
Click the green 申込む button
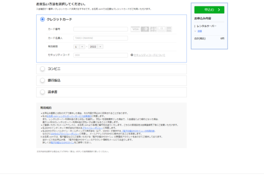tap(209, 10)
